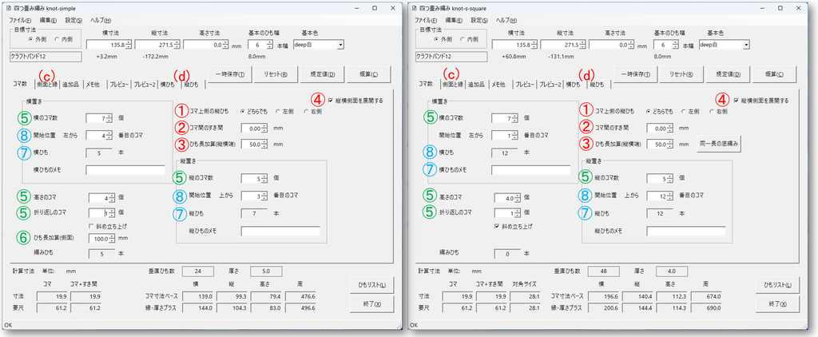The width and height of the screenshot is (818, 337).
Task: Click ひもリスト button in knot-s-square window
Action: coord(776,285)
